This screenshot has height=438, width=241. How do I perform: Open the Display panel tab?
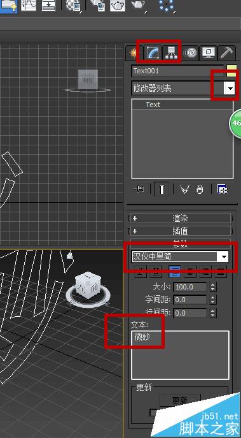click(209, 53)
